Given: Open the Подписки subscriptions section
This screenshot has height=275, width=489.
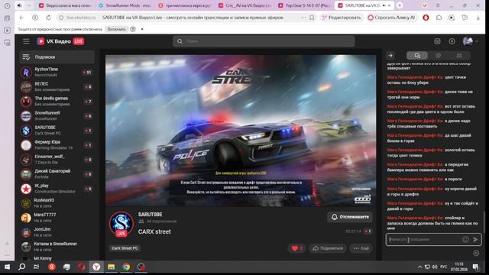Looking at the screenshot, I should (57, 57).
